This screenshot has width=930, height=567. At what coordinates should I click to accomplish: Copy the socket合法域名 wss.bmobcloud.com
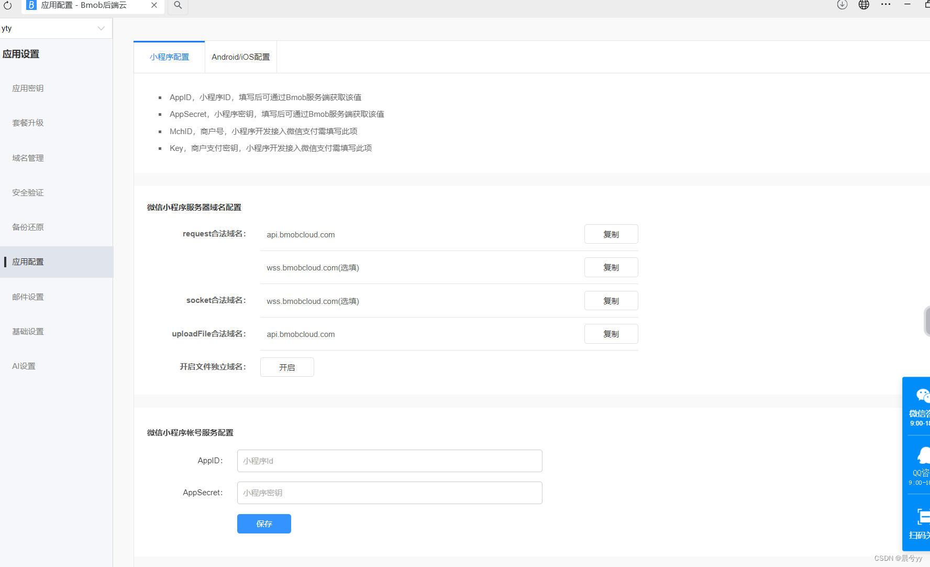coord(611,301)
